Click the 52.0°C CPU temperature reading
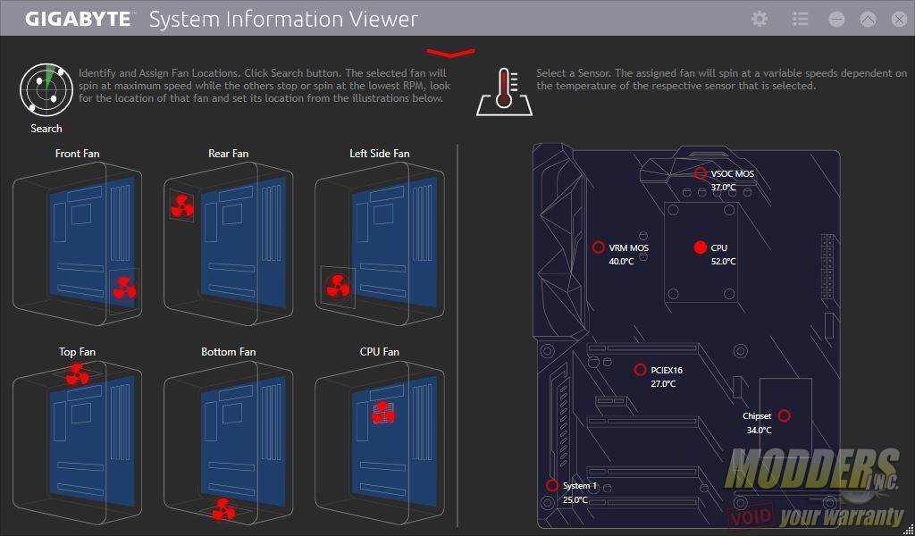Image resolution: width=915 pixels, height=536 pixels. coord(723,261)
